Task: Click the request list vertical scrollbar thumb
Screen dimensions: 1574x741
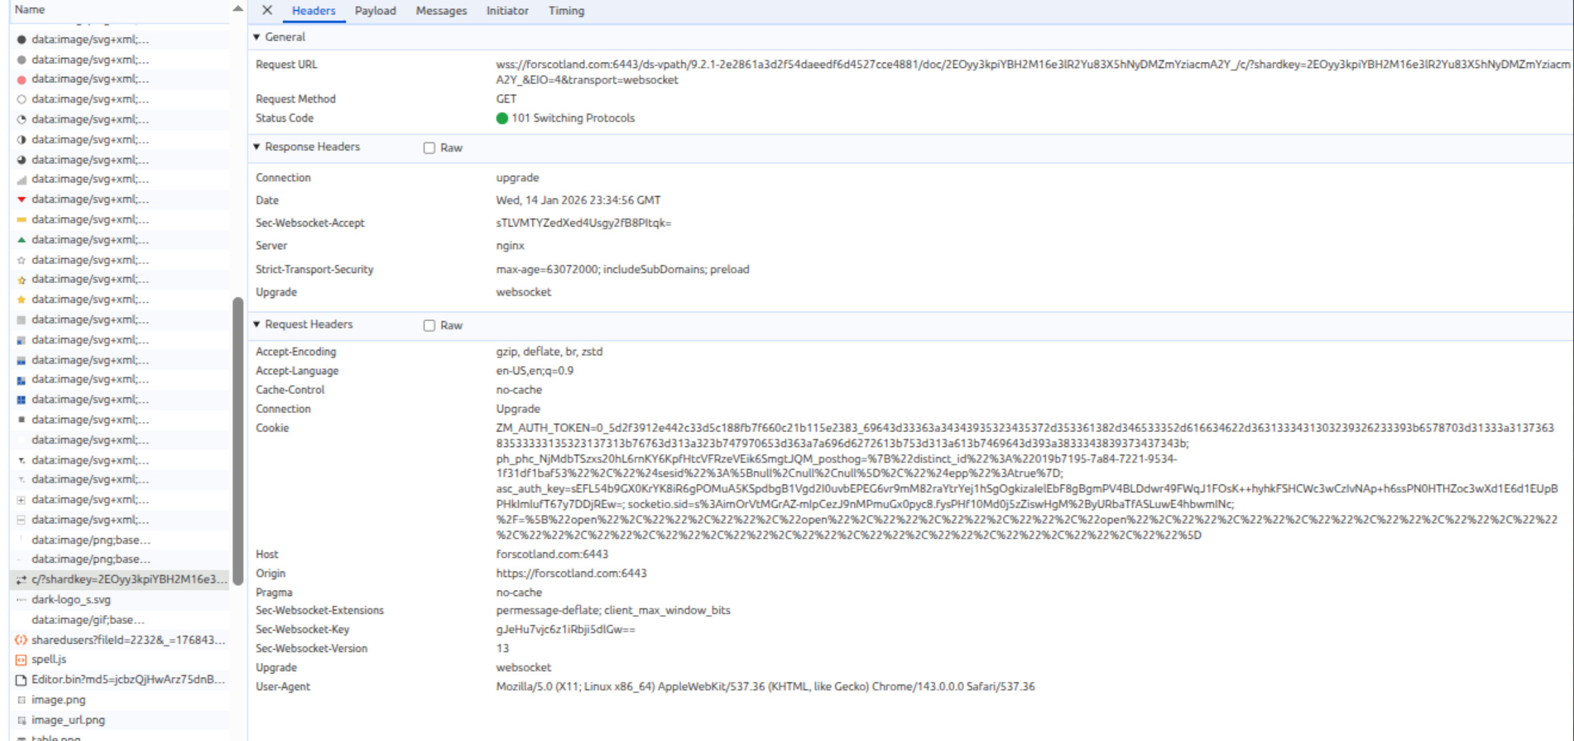Action: (x=238, y=440)
